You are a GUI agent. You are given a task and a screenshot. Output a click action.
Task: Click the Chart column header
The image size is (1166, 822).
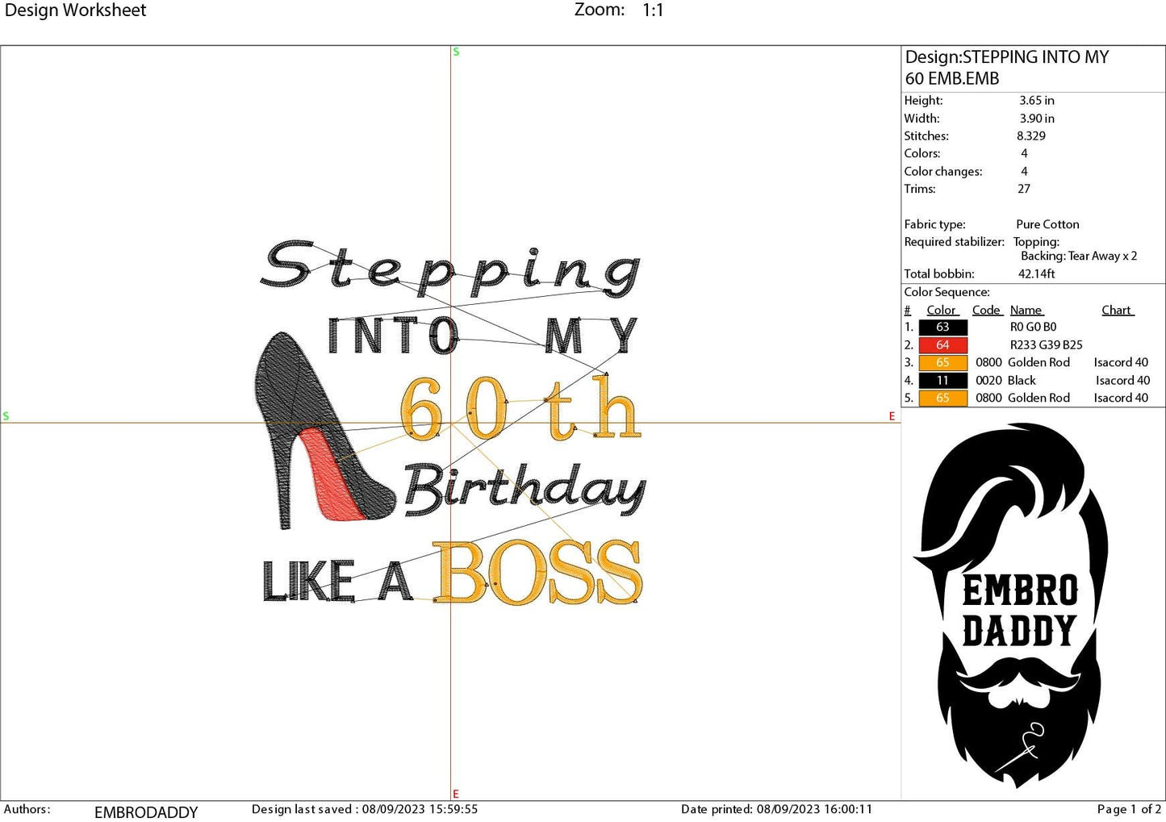click(x=1117, y=309)
